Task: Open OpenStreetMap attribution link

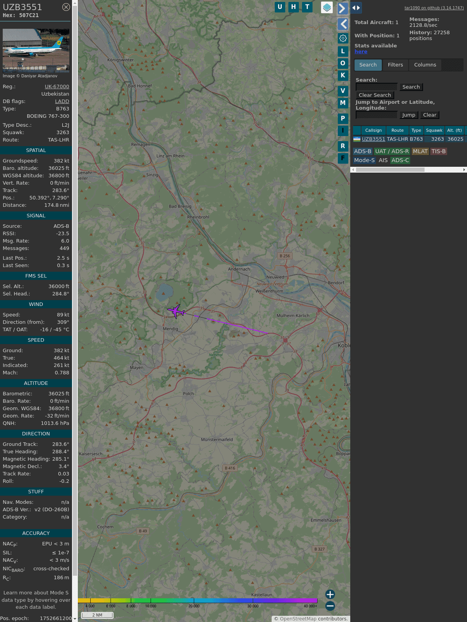Action: (x=298, y=619)
